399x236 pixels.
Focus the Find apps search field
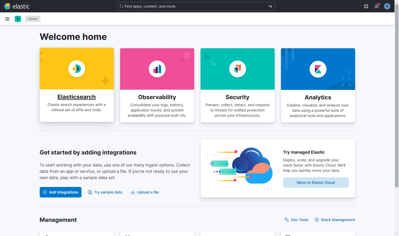tap(196, 6)
